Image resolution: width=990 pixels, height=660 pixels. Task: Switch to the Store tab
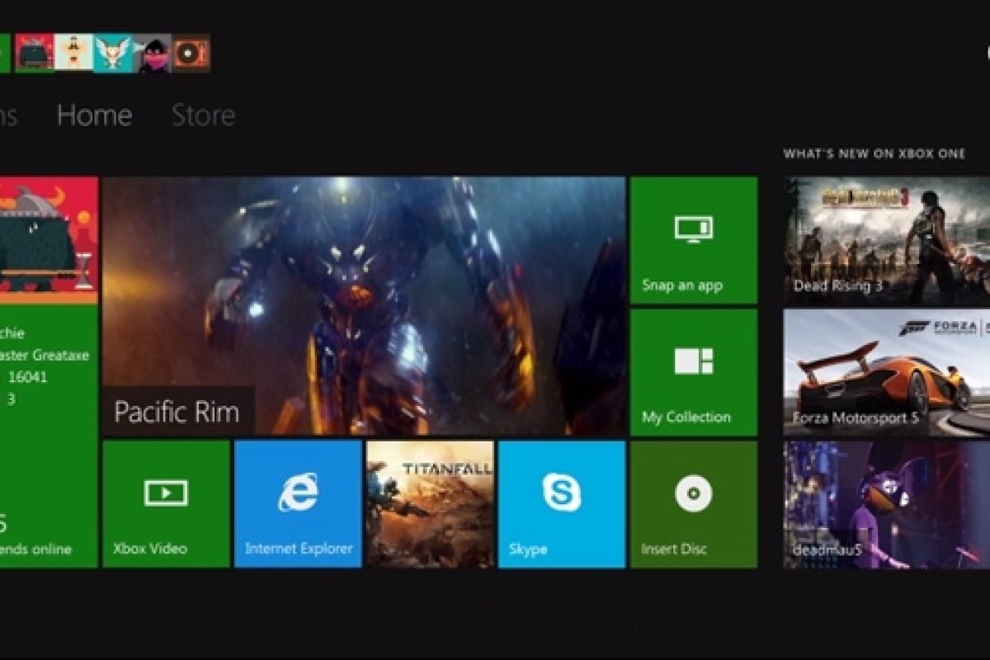pyautogui.click(x=203, y=115)
